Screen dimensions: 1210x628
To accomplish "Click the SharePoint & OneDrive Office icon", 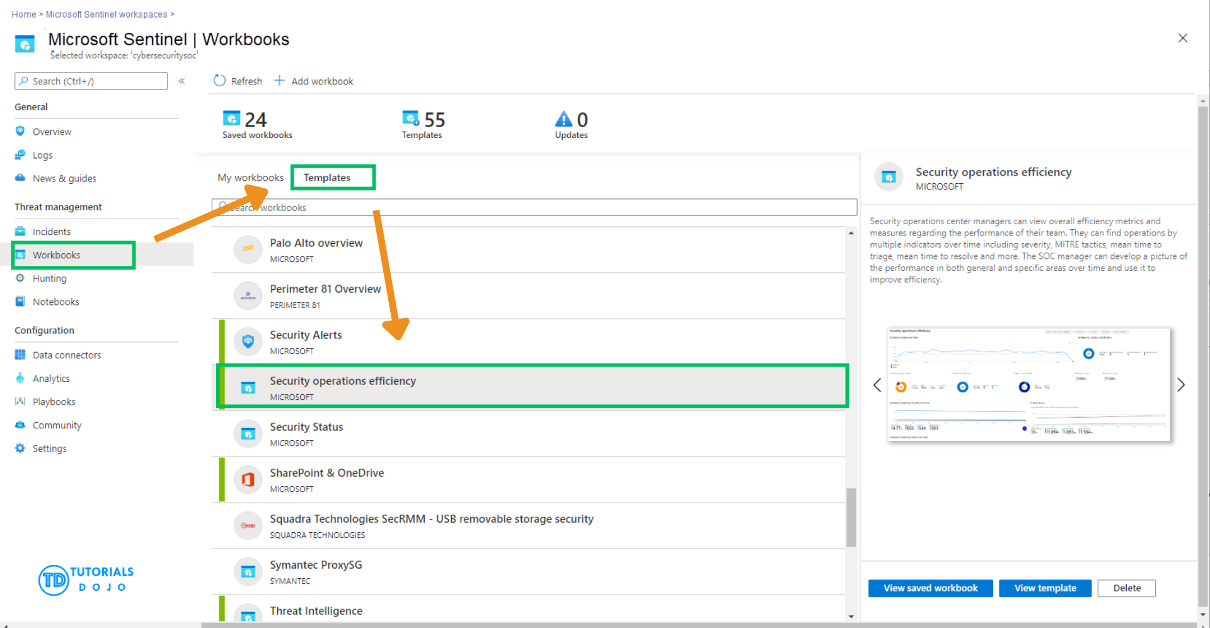I will pos(248,479).
